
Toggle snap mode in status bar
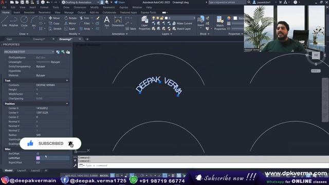coord(118,175)
